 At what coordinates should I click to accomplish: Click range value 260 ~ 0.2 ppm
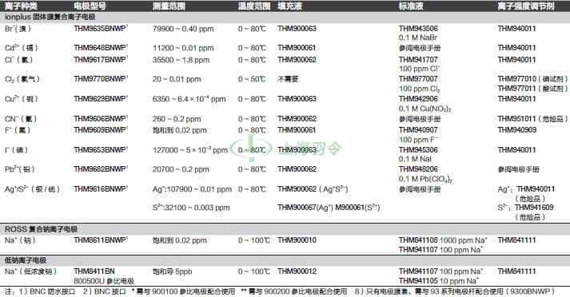point(177,119)
